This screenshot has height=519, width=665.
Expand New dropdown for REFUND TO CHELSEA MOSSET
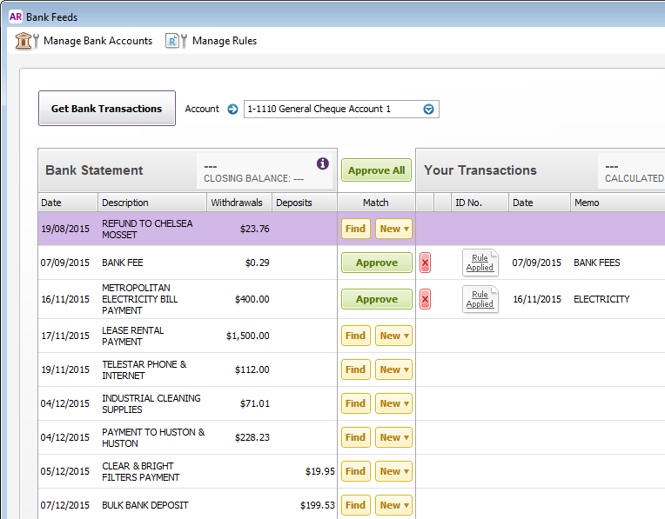point(394,229)
